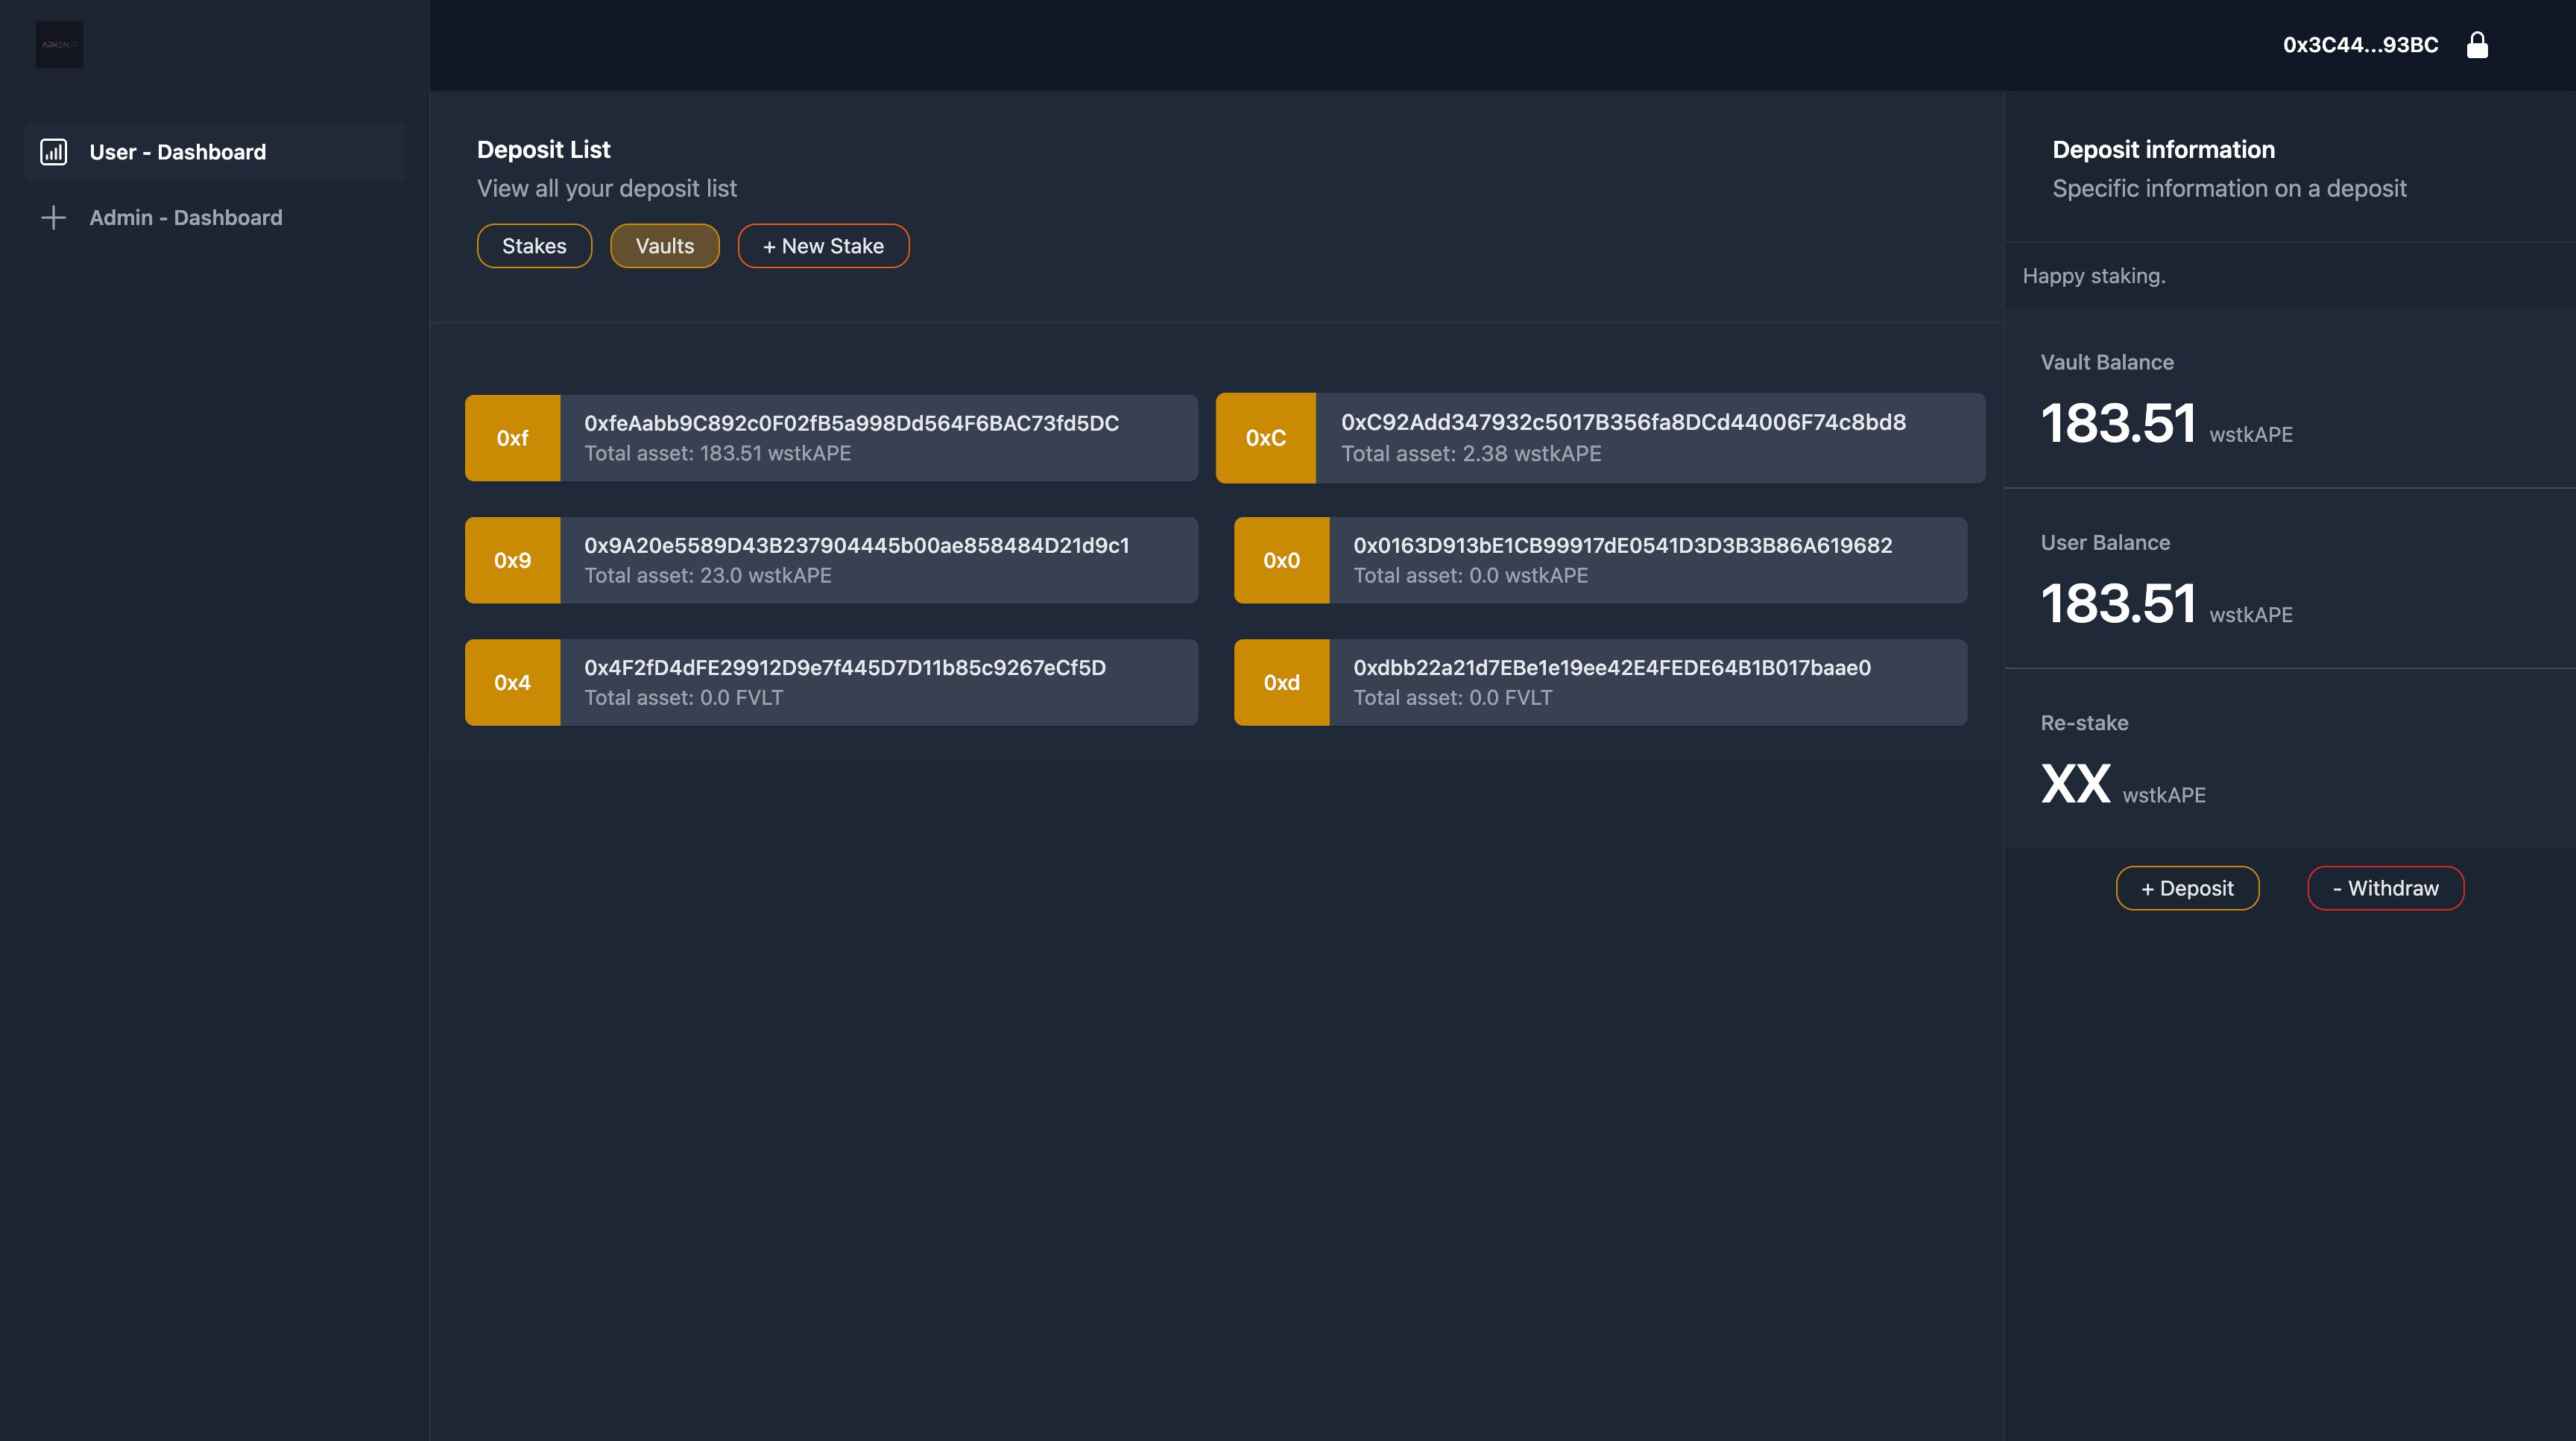The height and width of the screenshot is (1441, 2576).
Task: Open User - Dashboard in sidebar
Action: [x=214, y=152]
